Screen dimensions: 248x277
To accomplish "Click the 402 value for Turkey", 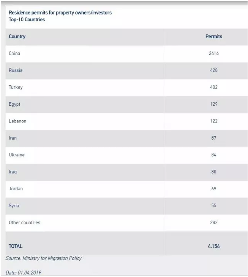I will pos(214,87).
